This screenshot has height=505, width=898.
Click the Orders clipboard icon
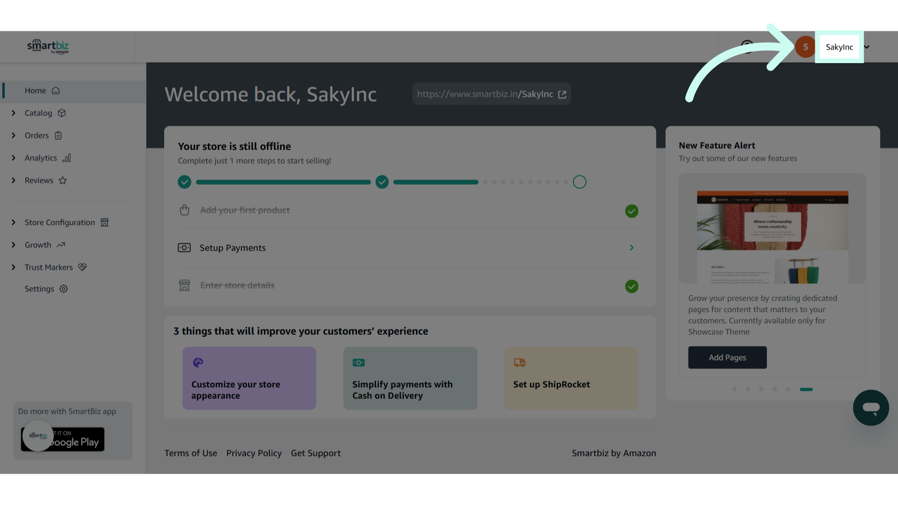pyautogui.click(x=58, y=136)
